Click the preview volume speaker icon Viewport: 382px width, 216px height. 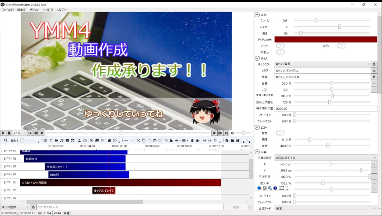point(233,133)
